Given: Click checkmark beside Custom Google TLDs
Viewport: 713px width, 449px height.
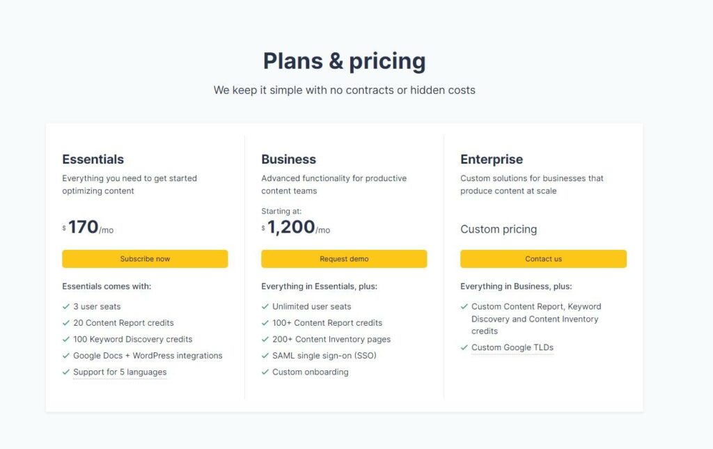Looking at the screenshot, I should click(x=464, y=347).
